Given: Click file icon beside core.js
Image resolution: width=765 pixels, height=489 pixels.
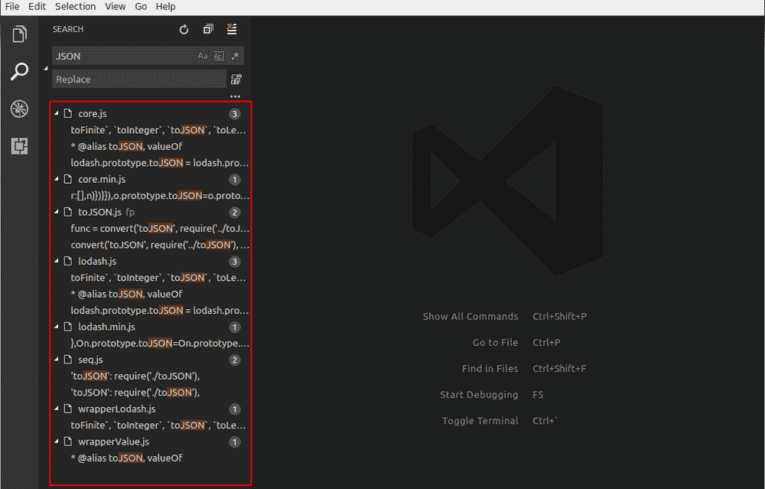Looking at the screenshot, I should tap(68, 113).
